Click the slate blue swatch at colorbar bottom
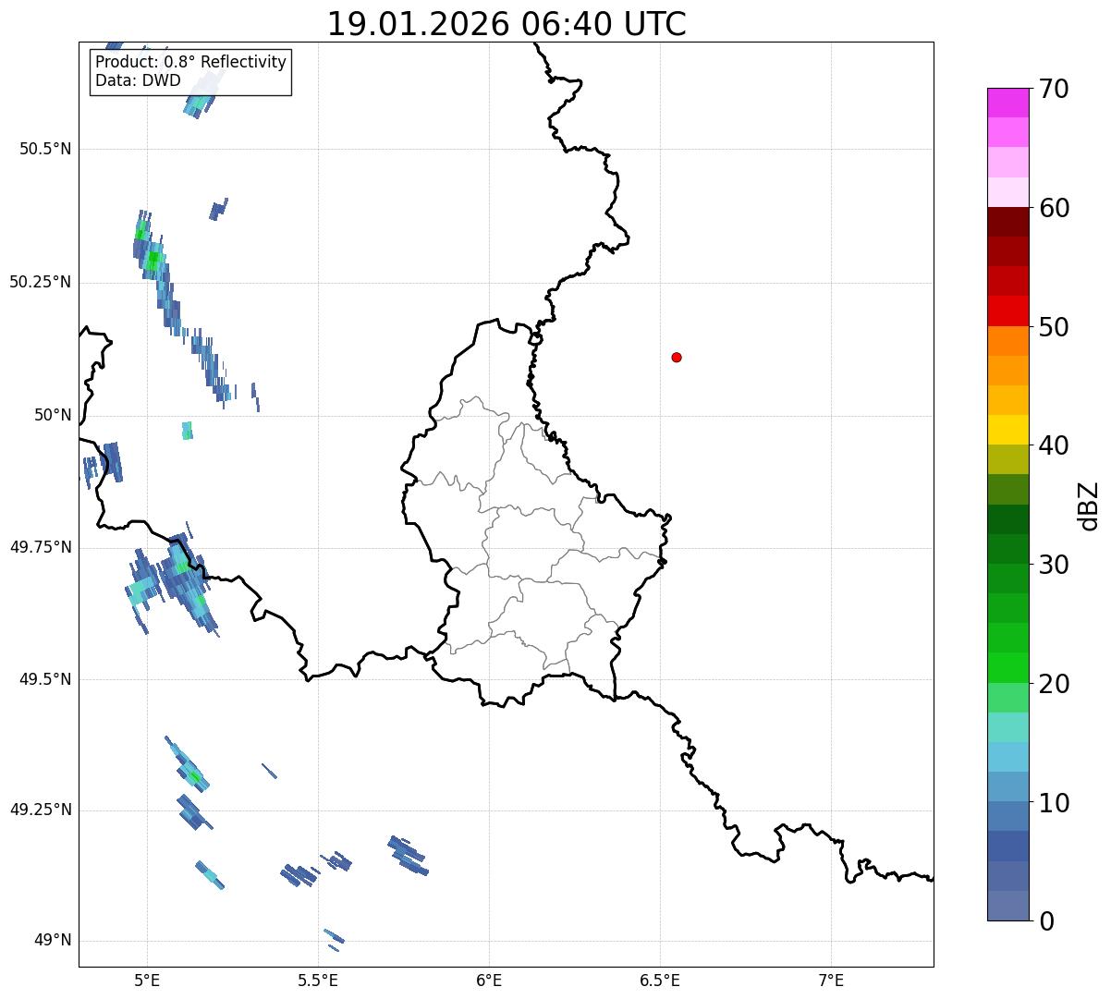The height and width of the screenshot is (999, 1111). click(1008, 906)
